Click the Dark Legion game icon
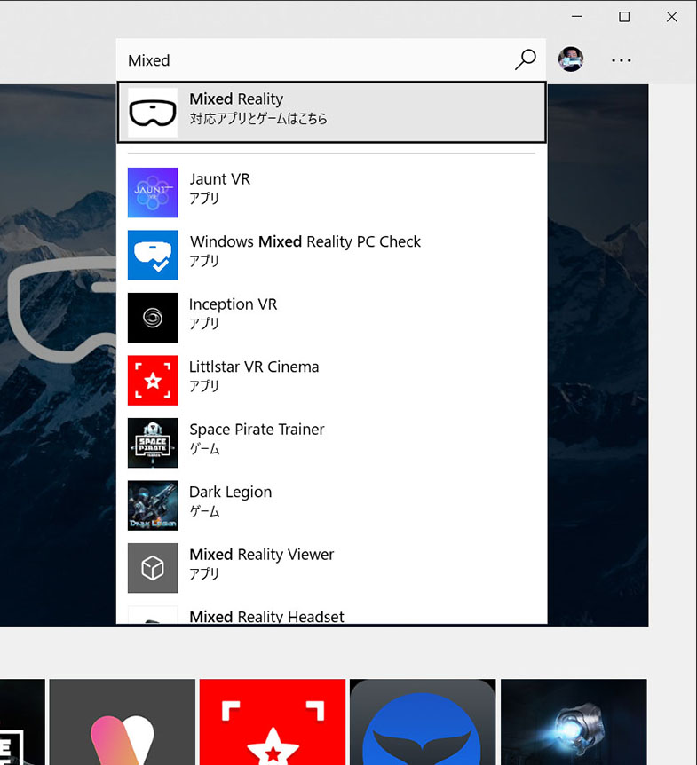 [153, 506]
